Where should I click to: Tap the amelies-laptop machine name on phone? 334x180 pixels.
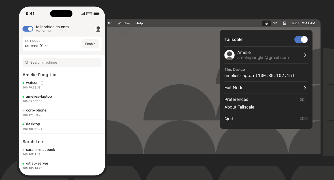39,97
